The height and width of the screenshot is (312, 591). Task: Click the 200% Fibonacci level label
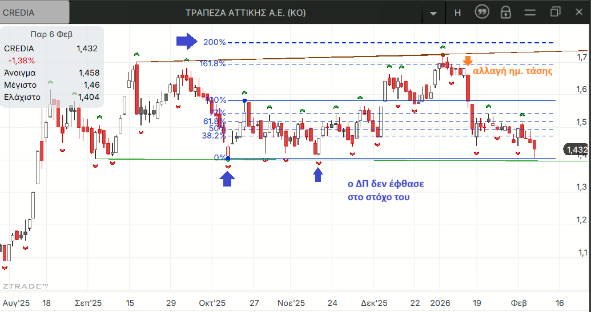click(x=214, y=42)
